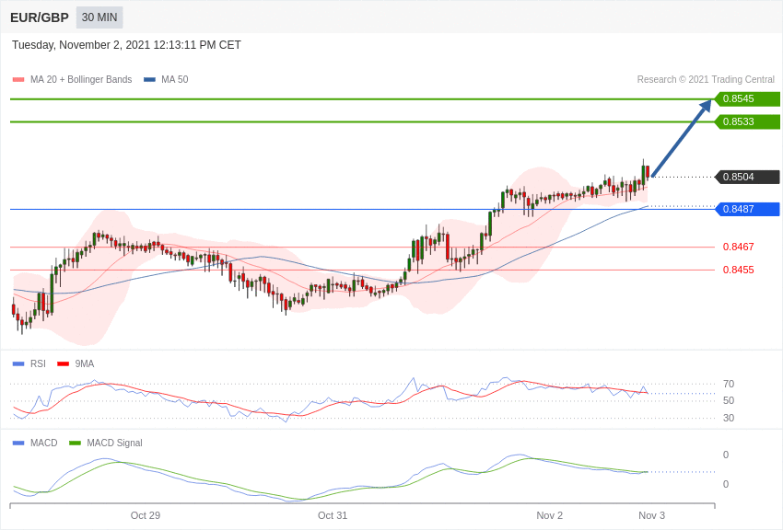Click the Oct 29 date axis label
This screenshot has width=783, height=530.
[146, 515]
